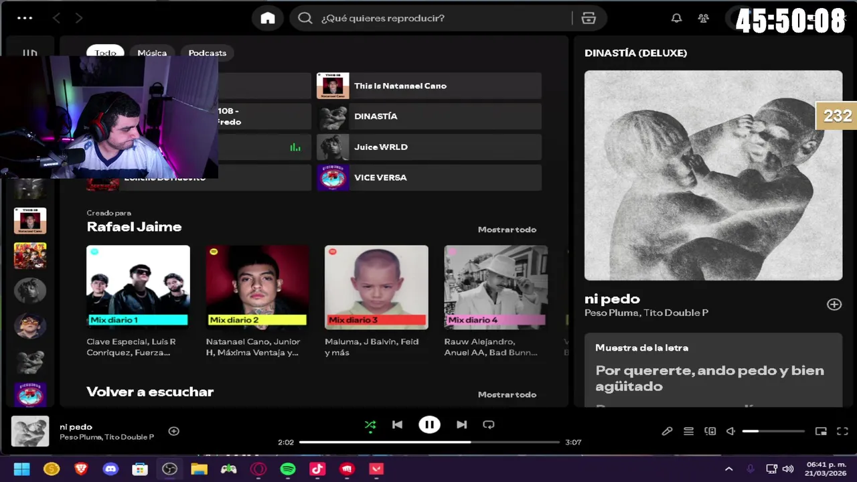Screen dimensions: 857x482
Task: Open the Juice WRLD shortcut
Action: coord(429,147)
